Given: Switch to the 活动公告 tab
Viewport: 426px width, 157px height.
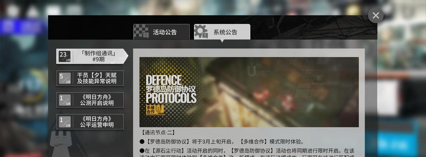Looking at the screenshot, I should click(x=161, y=32).
